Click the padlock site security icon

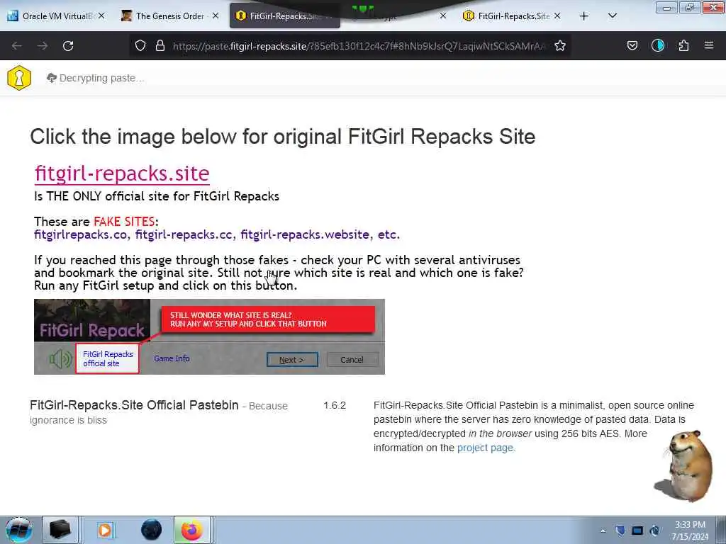click(160, 45)
